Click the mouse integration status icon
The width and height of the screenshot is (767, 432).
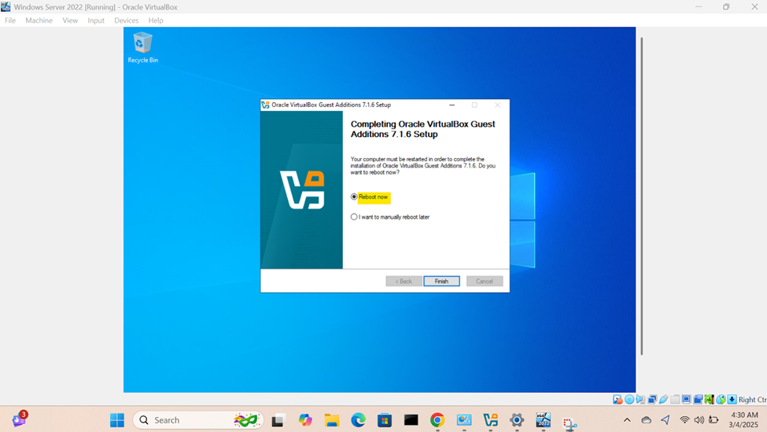721,400
